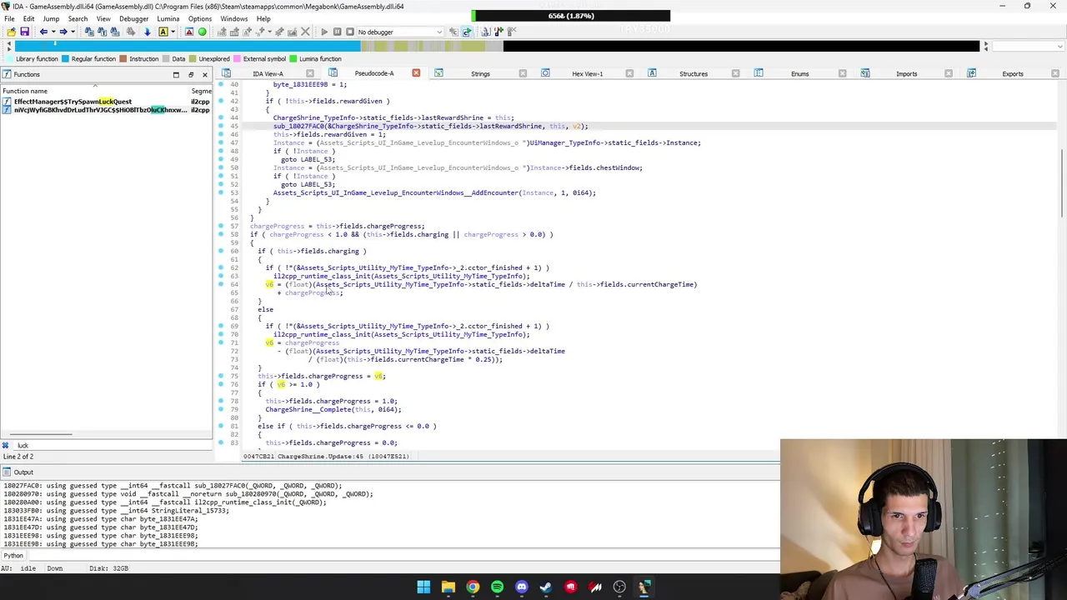Viewport: 1067px width, 600px height.
Task: Click the Strings tab icon
Action: click(x=438, y=73)
